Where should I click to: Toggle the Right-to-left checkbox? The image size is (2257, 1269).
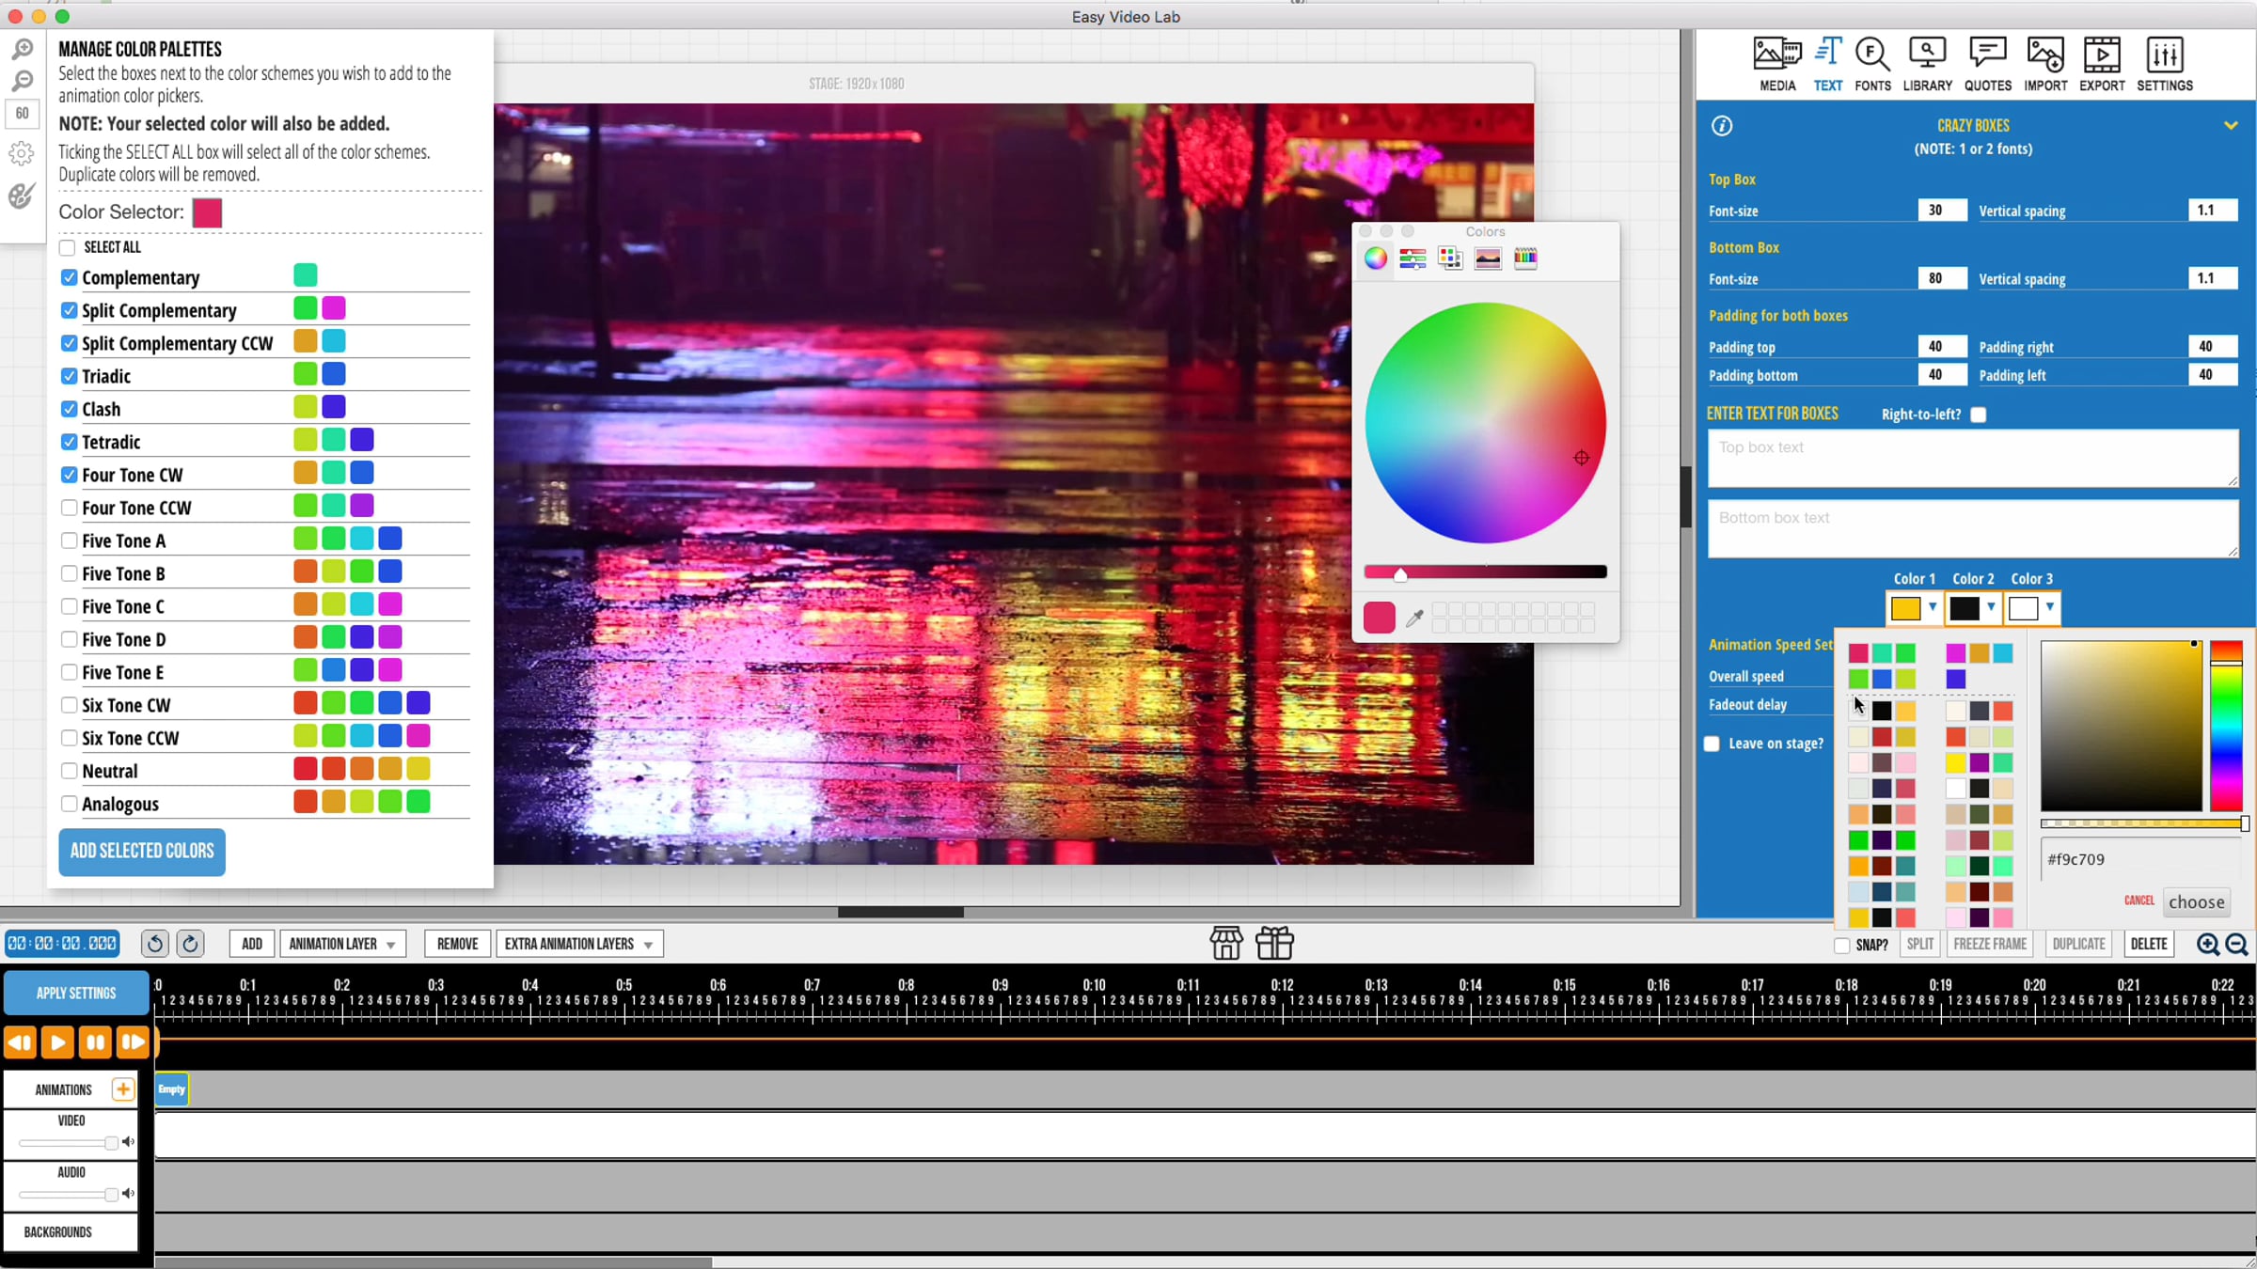coord(1979,415)
